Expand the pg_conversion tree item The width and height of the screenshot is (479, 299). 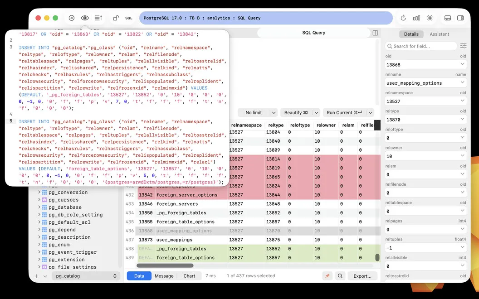coord(39,192)
